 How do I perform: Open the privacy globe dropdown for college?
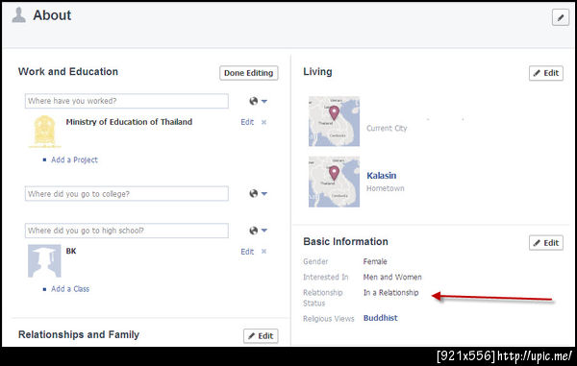tap(258, 193)
